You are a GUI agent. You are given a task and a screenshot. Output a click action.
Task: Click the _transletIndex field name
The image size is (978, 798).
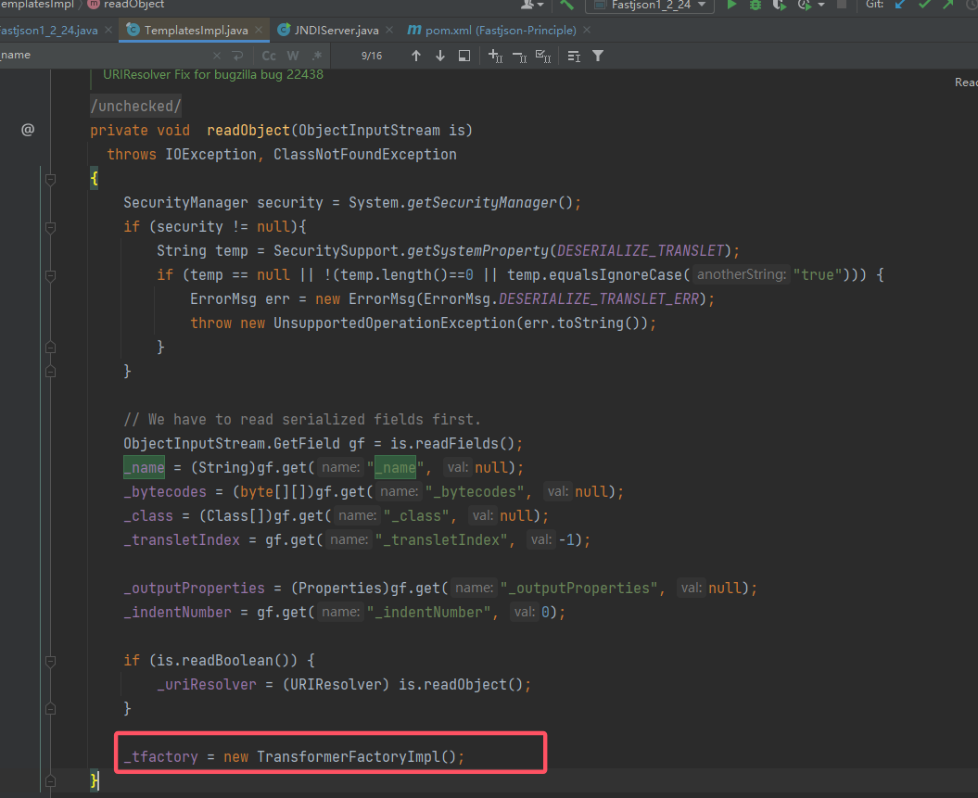182,540
